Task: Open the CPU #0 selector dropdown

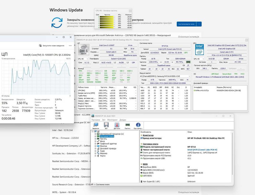Action: pos(83,59)
